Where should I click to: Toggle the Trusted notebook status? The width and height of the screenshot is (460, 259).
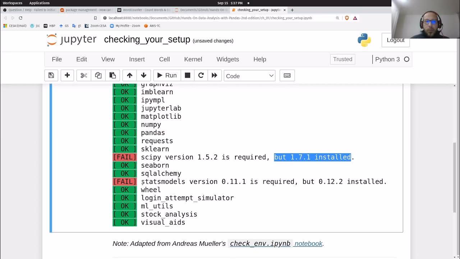pos(342,59)
